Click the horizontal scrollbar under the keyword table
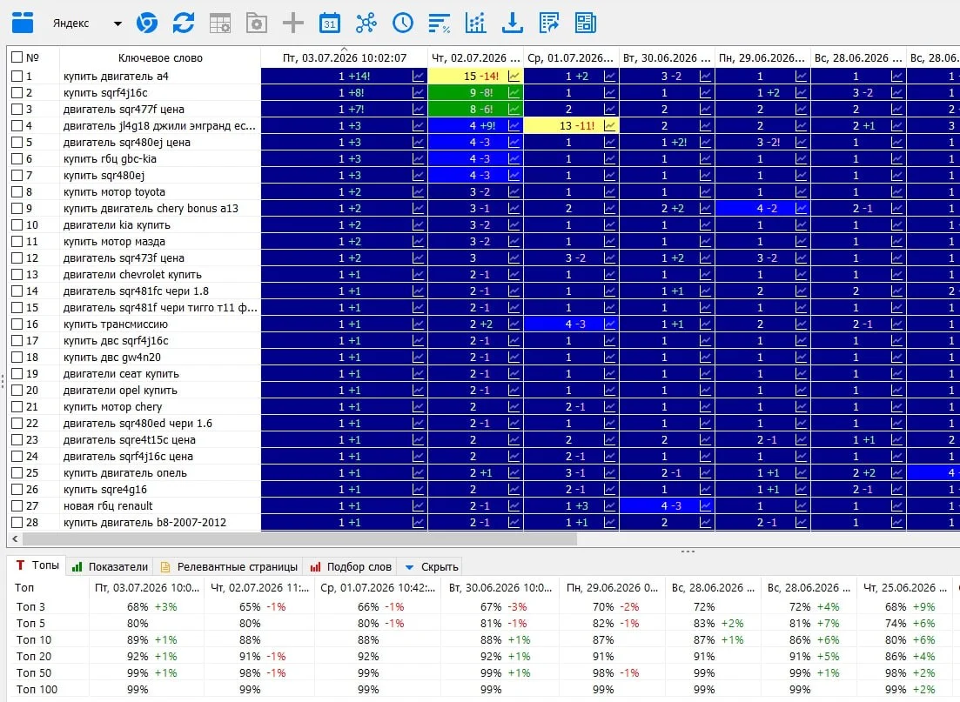Viewport: 960px width, 702px height. [299, 539]
